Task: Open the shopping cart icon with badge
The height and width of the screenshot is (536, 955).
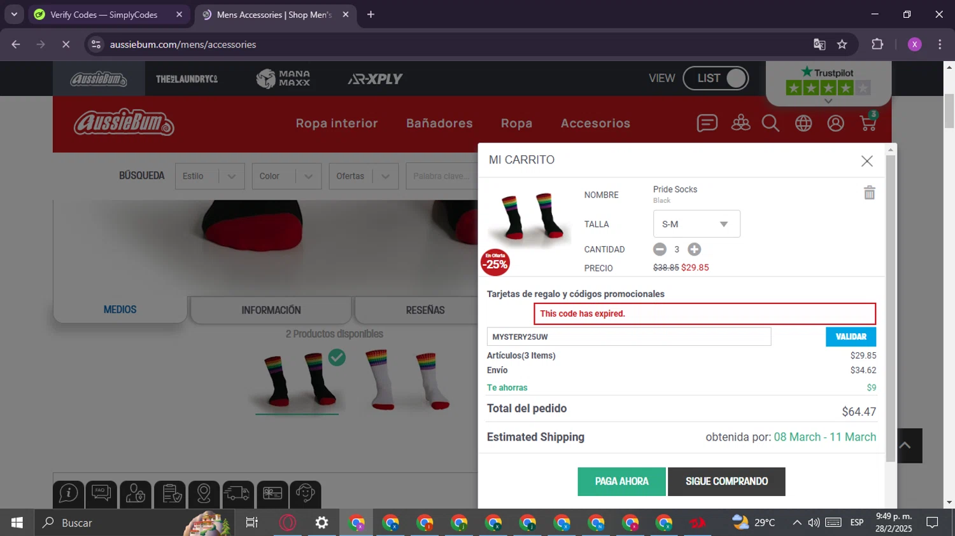Action: click(869, 121)
